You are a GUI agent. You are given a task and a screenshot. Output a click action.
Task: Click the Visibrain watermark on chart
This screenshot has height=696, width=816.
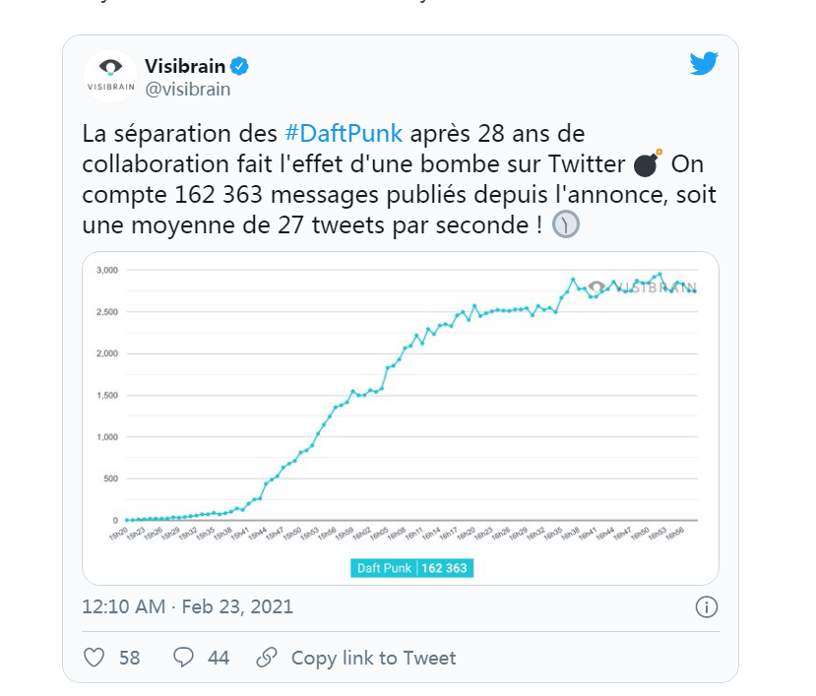point(642,286)
